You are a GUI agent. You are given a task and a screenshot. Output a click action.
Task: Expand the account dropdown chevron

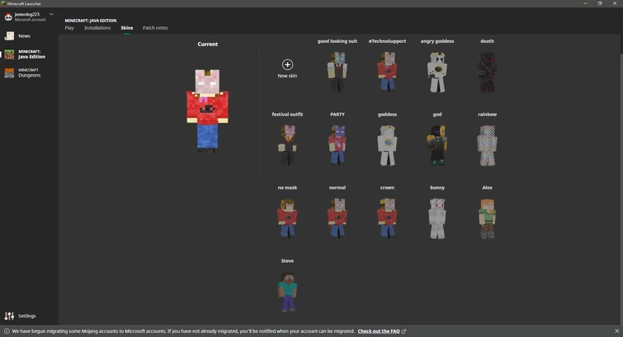(x=51, y=14)
